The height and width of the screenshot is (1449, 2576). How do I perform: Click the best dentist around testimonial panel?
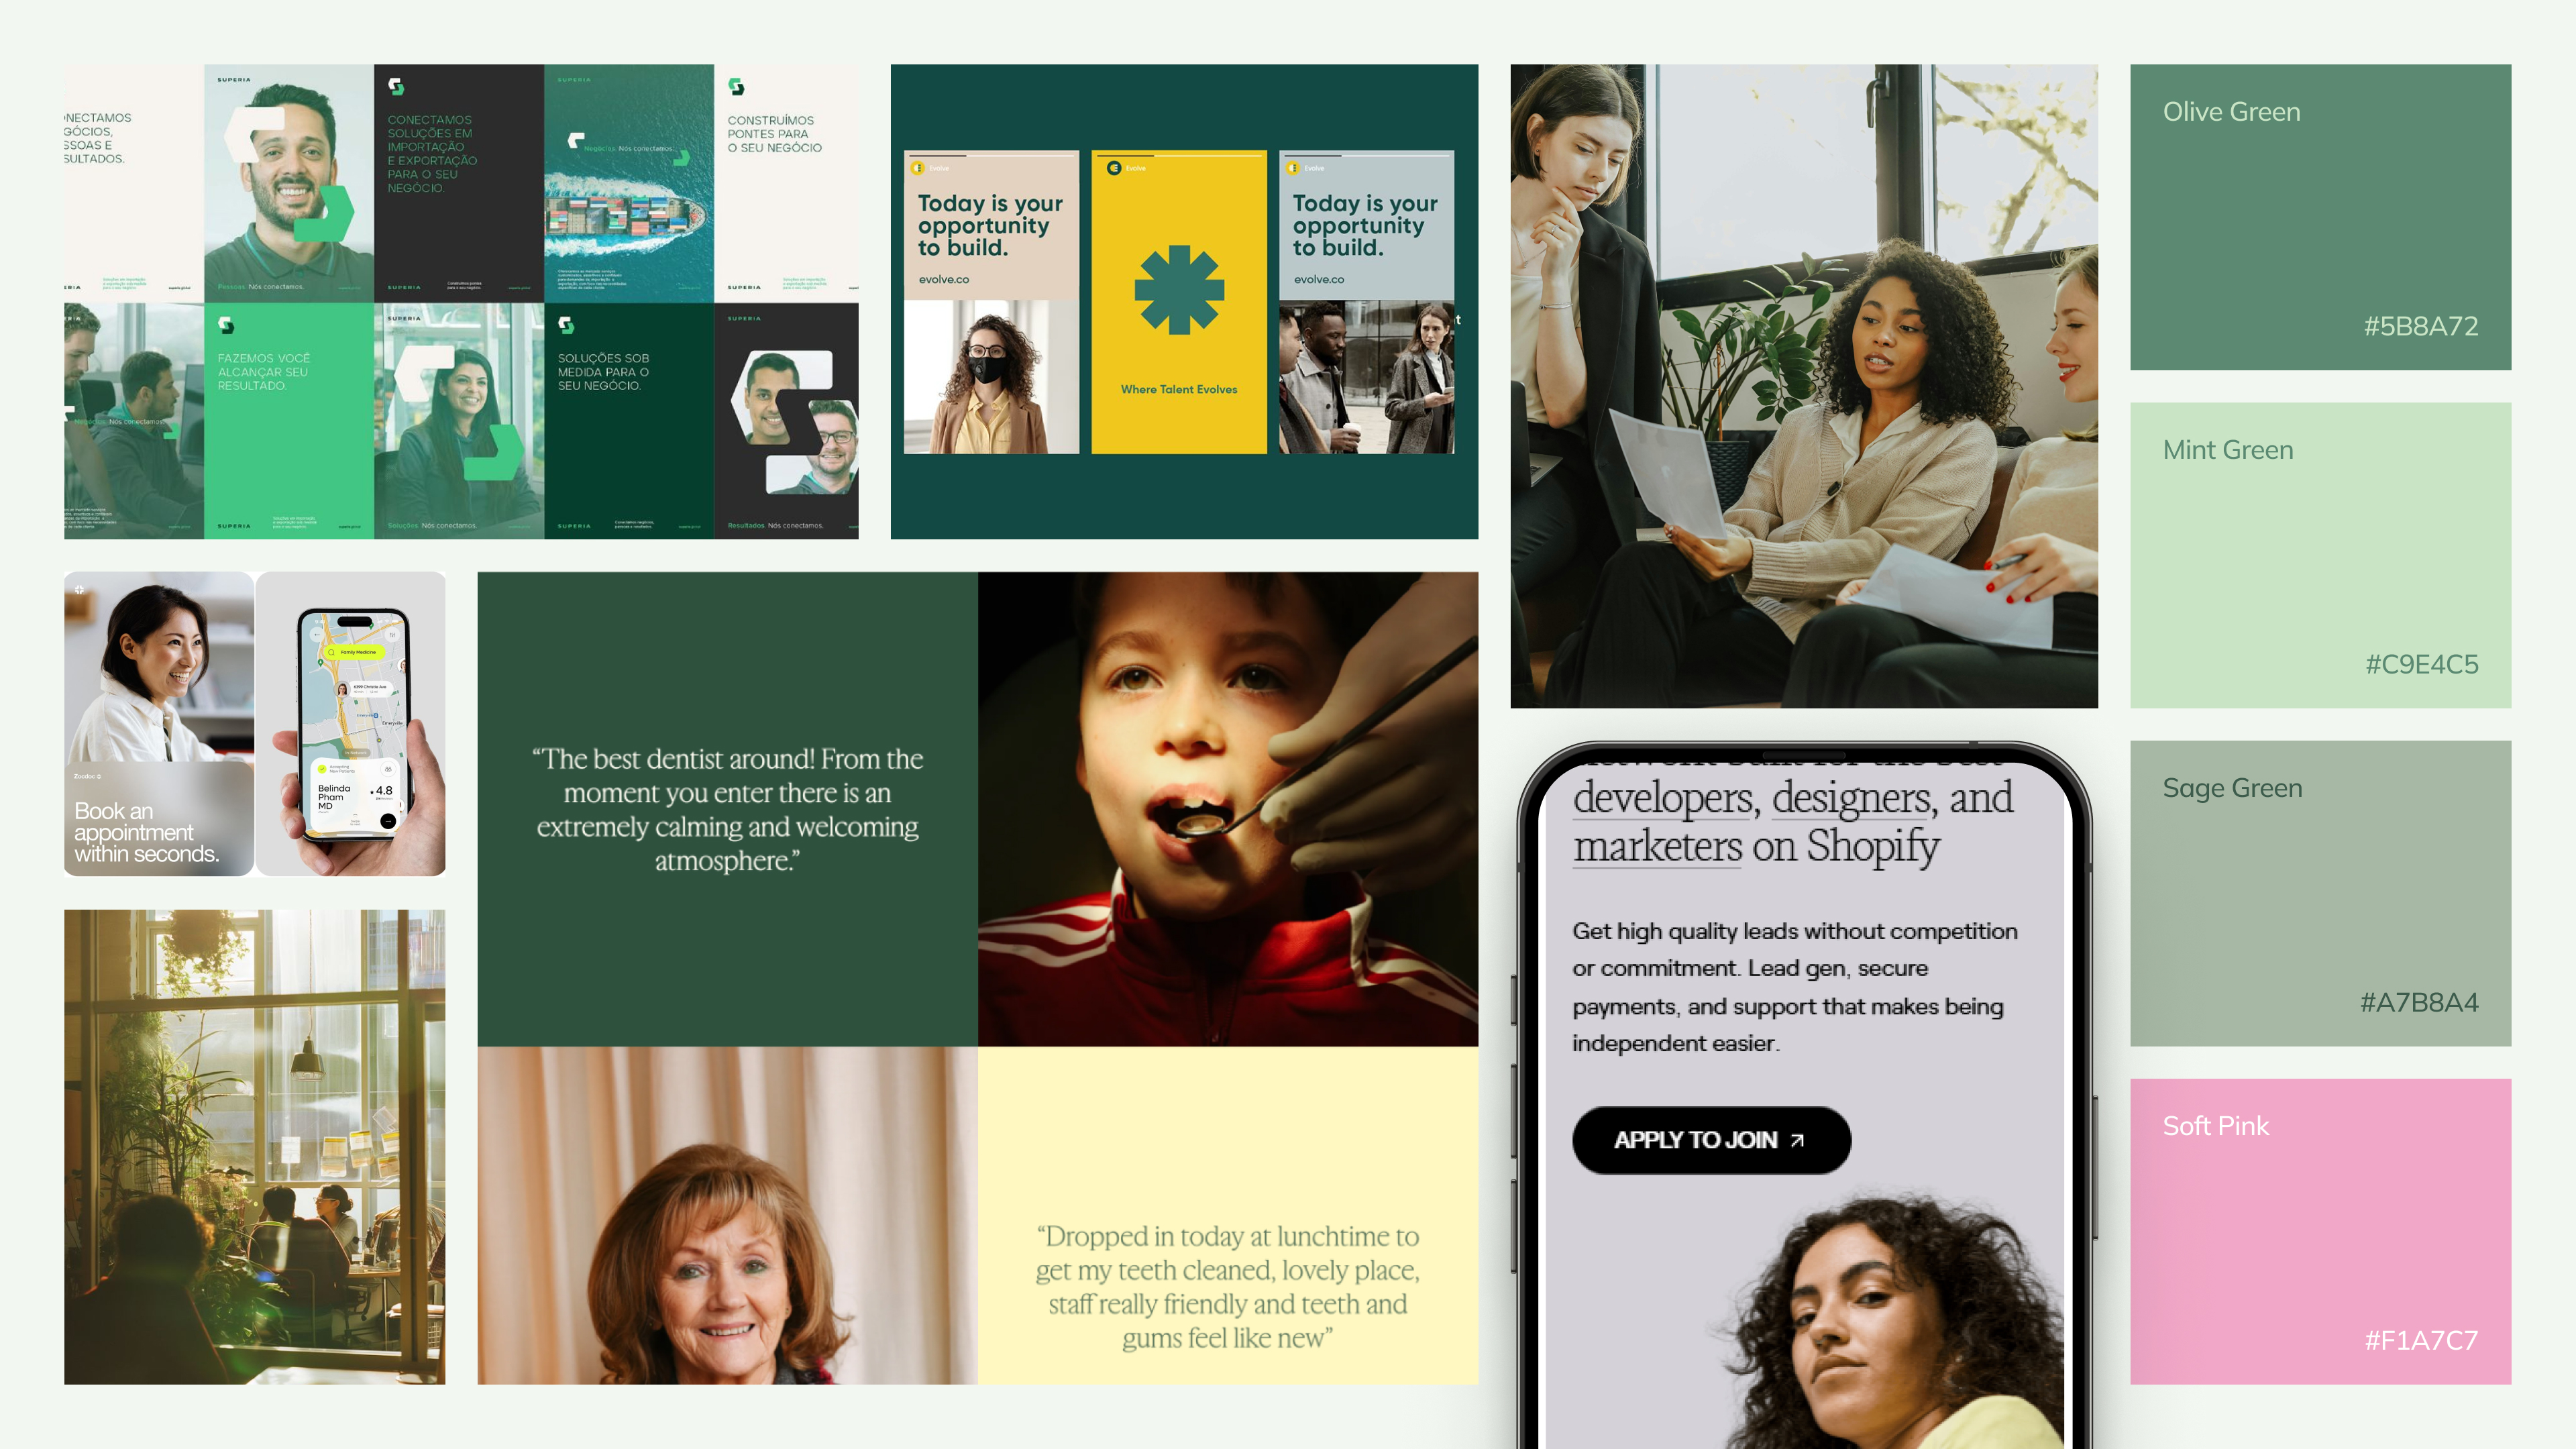pos(727,809)
